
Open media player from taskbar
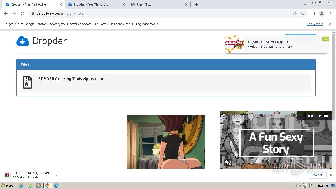pos(39,186)
